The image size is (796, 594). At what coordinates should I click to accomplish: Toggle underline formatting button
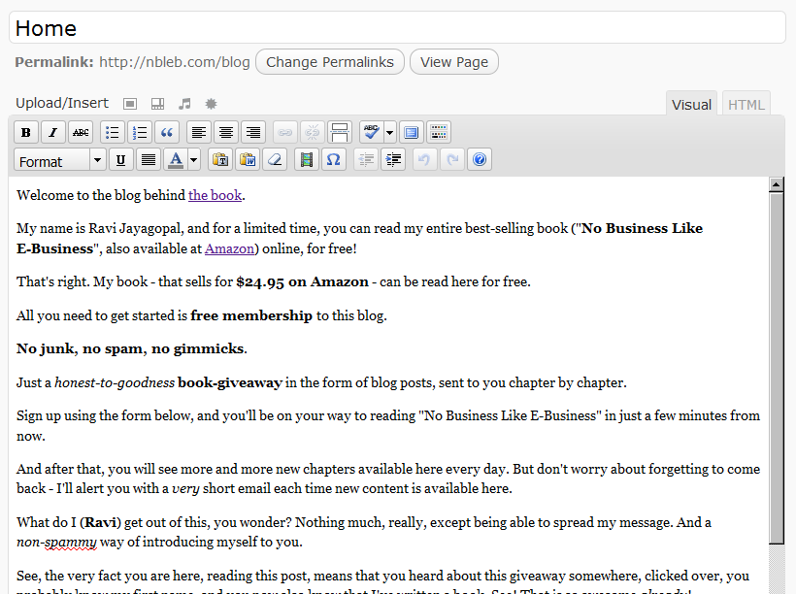coord(120,160)
